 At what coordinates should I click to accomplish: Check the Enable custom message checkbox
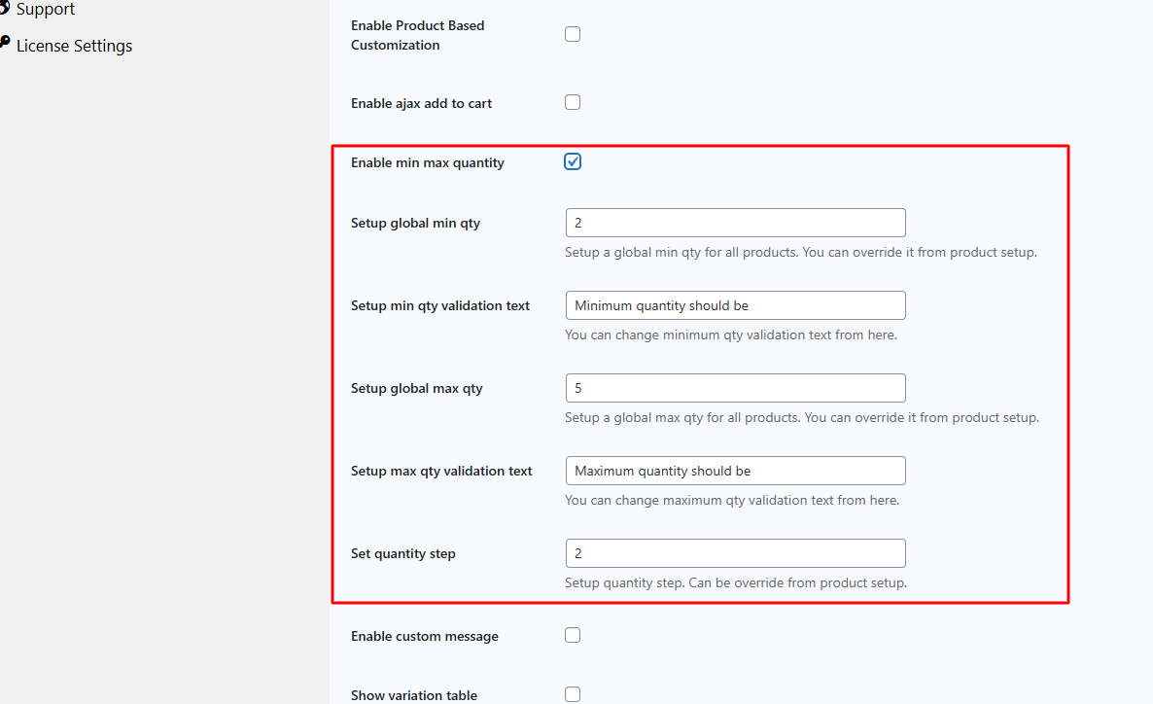tap(573, 635)
